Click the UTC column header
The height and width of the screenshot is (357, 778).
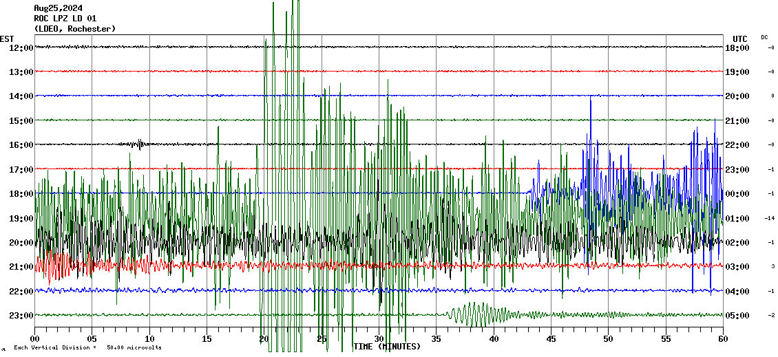(740, 39)
